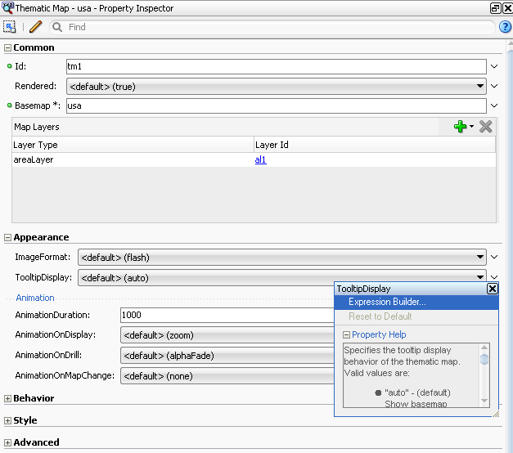The width and height of the screenshot is (513, 453).
Task: Click the Property Help scrollbar thumb
Action: click(484, 359)
